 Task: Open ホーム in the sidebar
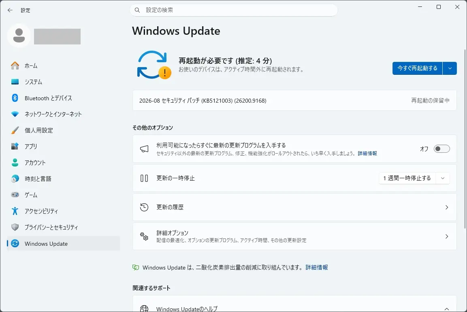(64, 65)
